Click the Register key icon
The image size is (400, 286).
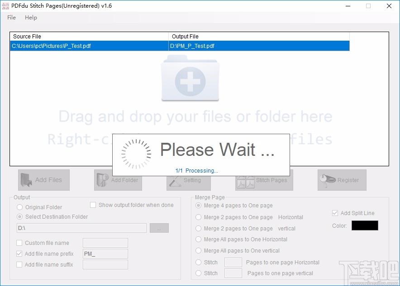coord(327,180)
